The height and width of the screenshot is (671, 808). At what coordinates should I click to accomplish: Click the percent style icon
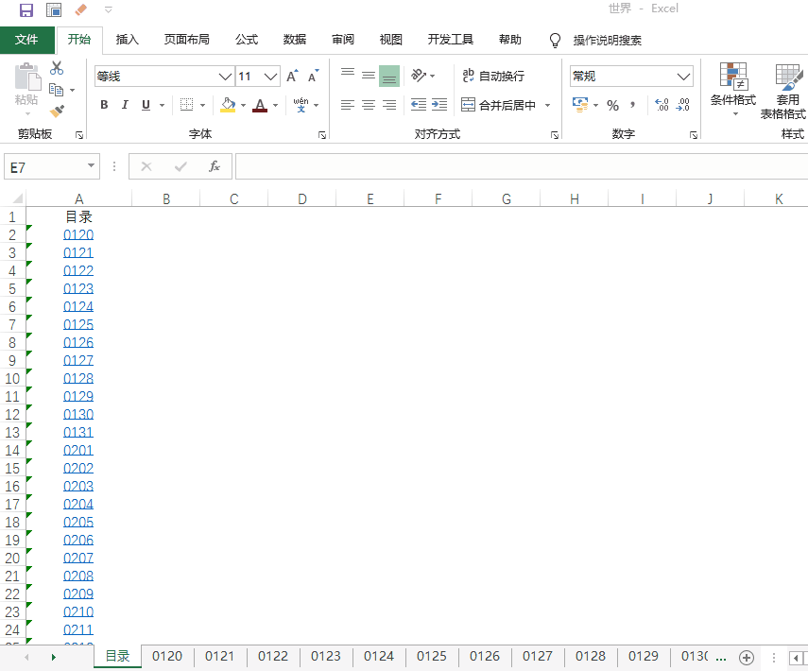point(612,105)
